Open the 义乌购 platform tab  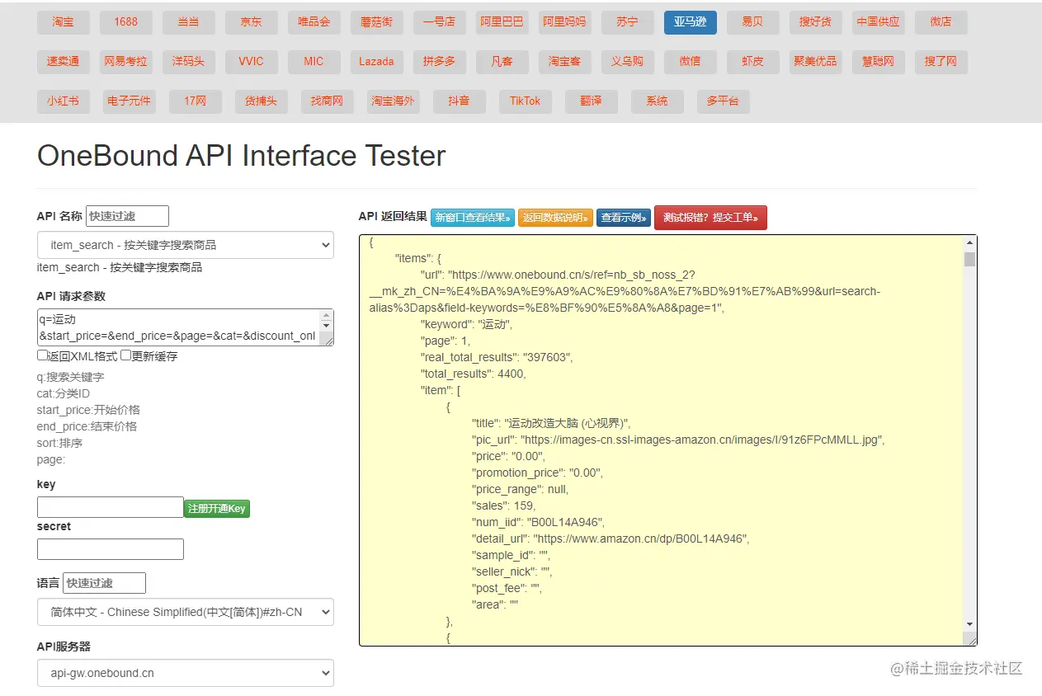[x=627, y=62]
